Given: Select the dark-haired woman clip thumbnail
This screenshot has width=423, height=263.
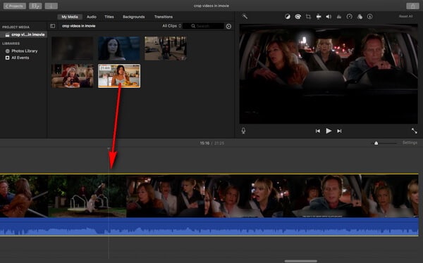Looking at the screenshot, I should pos(119,49).
